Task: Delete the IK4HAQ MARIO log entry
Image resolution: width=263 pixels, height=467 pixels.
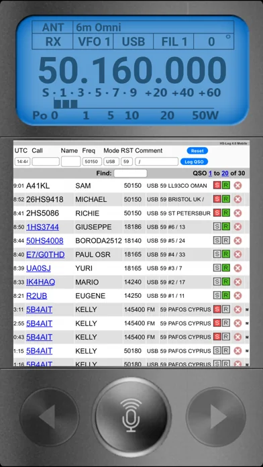Action: 238,282
